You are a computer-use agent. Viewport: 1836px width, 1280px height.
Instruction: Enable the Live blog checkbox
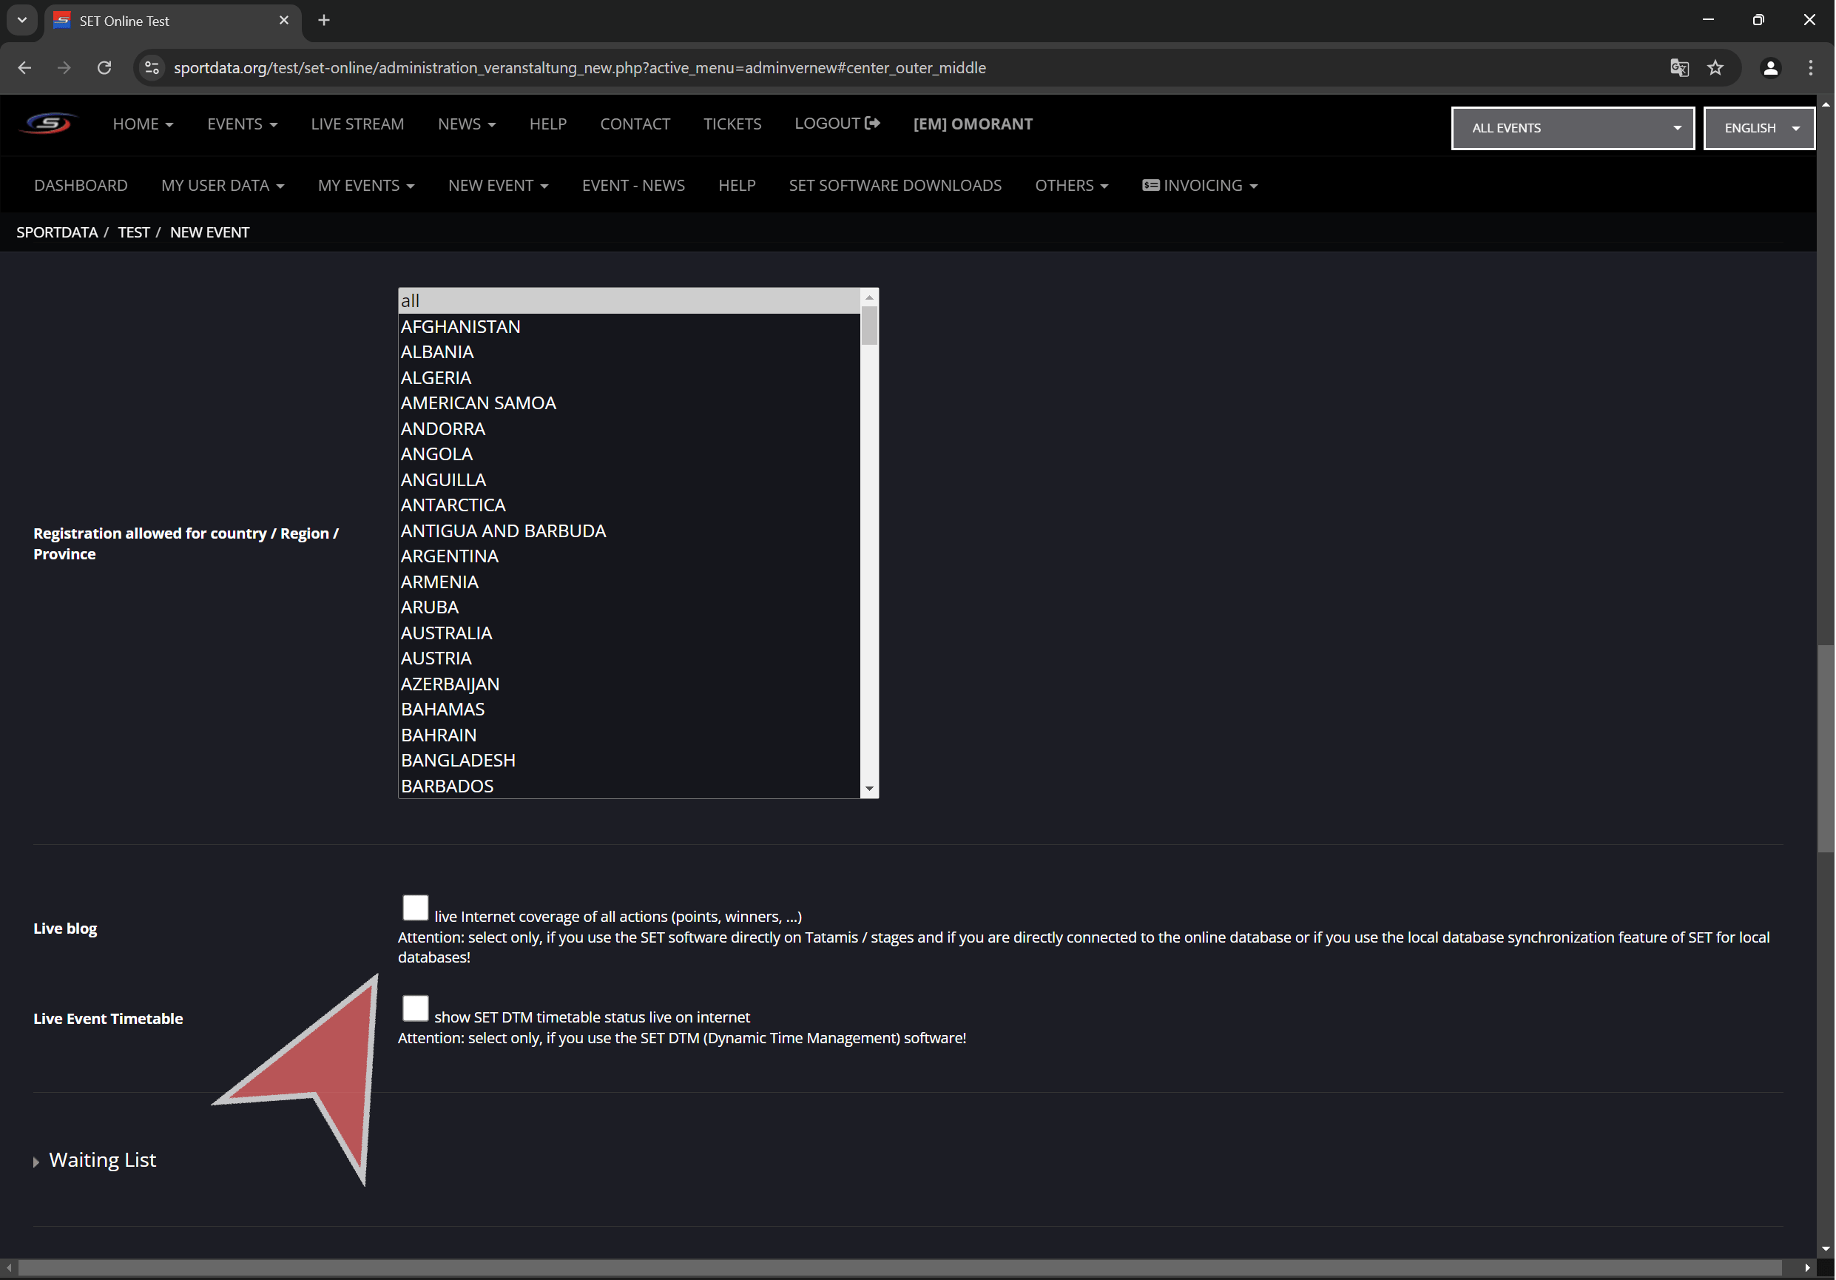coord(415,908)
